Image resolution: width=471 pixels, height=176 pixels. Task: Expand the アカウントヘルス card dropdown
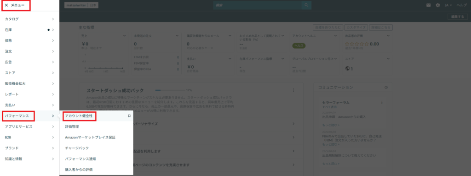335,36
